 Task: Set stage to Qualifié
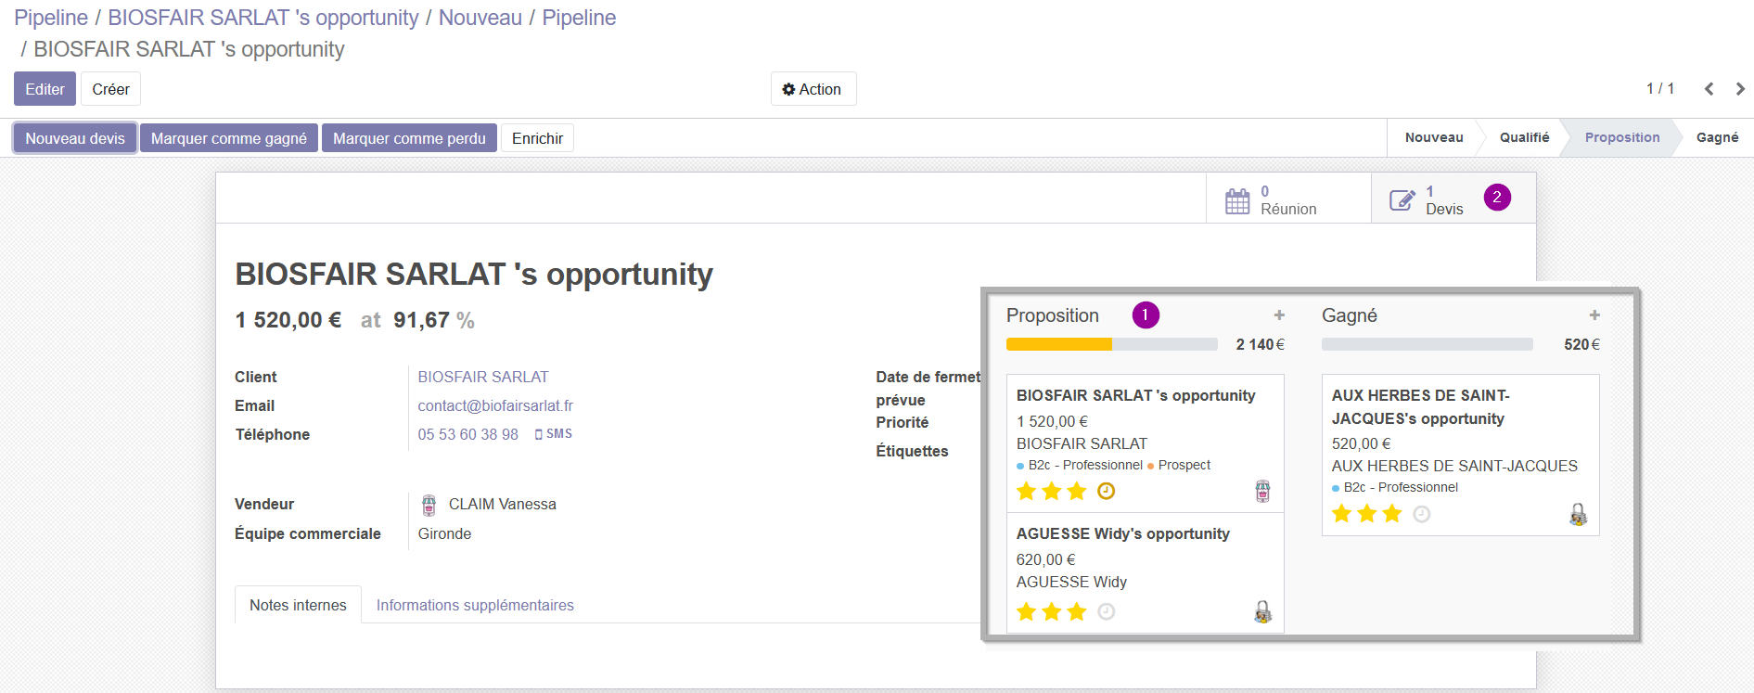point(1524,137)
